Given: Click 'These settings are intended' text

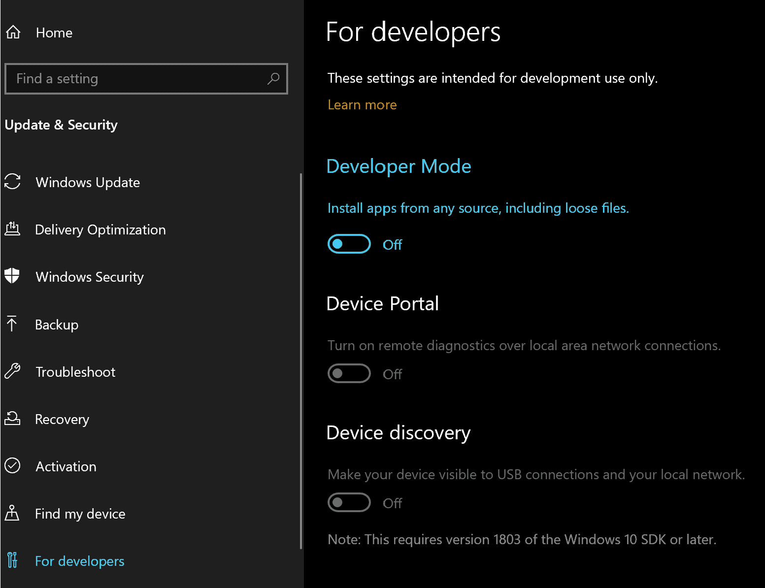Looking at the screenshot, I should 493,78.
